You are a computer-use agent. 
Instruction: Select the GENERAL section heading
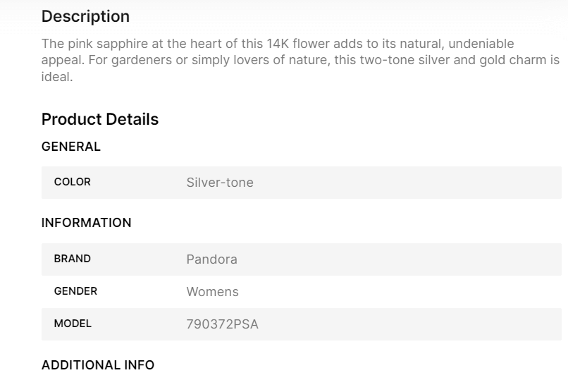click(71, 147)
